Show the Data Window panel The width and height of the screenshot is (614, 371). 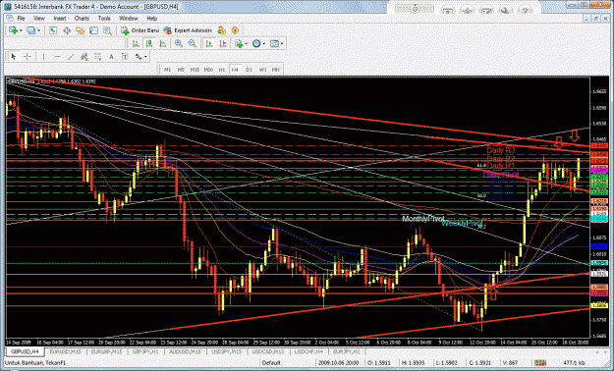(x=67, y=30)
